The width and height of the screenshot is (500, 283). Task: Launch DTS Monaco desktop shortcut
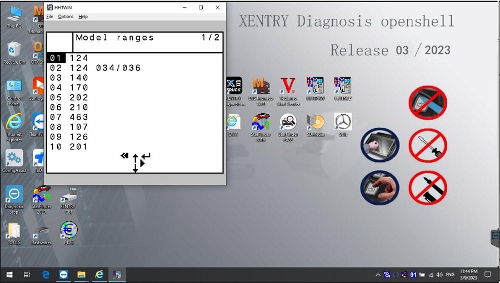[261, 92]
